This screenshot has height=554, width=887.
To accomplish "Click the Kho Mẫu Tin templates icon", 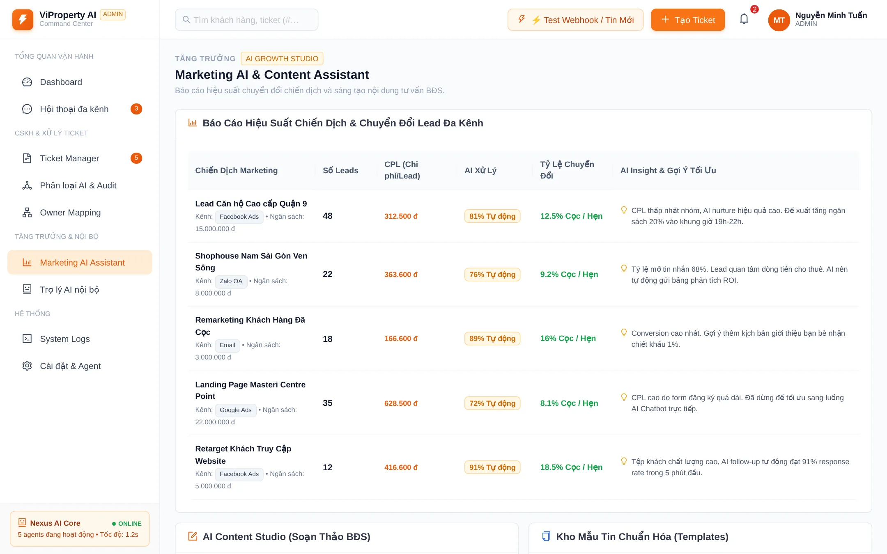I will (x=546, y=536).
